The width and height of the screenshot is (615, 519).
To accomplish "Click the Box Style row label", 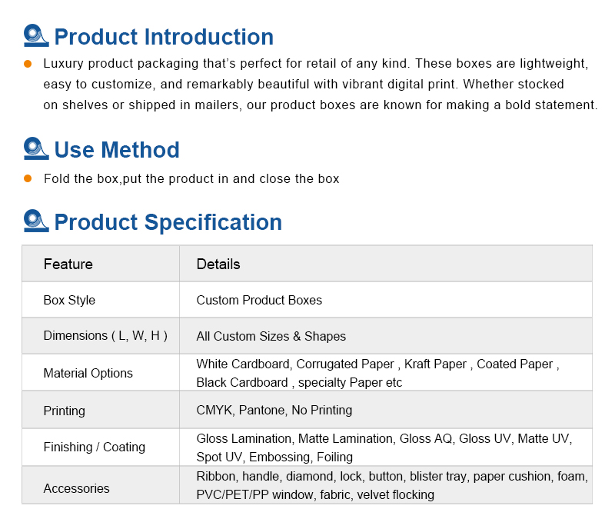I will click(x=69, y=300).
